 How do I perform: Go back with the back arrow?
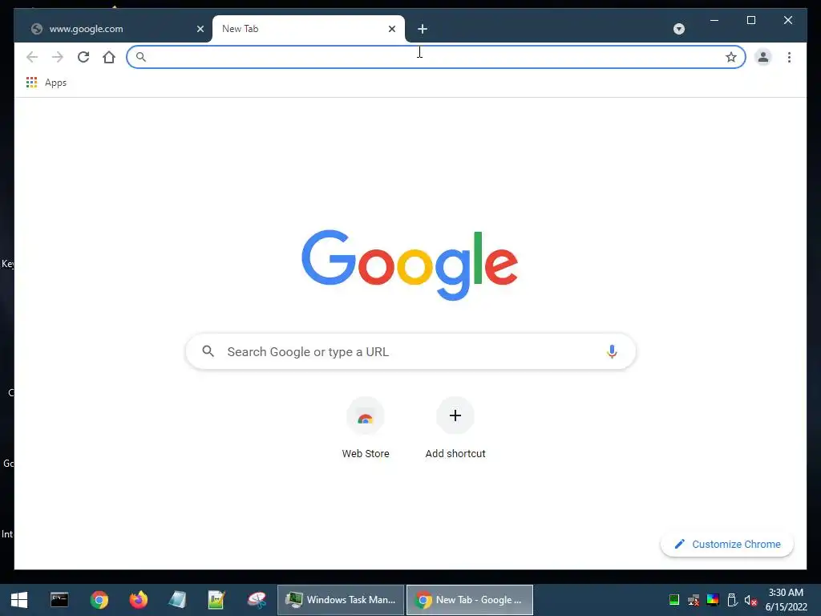click(x=32, y=57)
